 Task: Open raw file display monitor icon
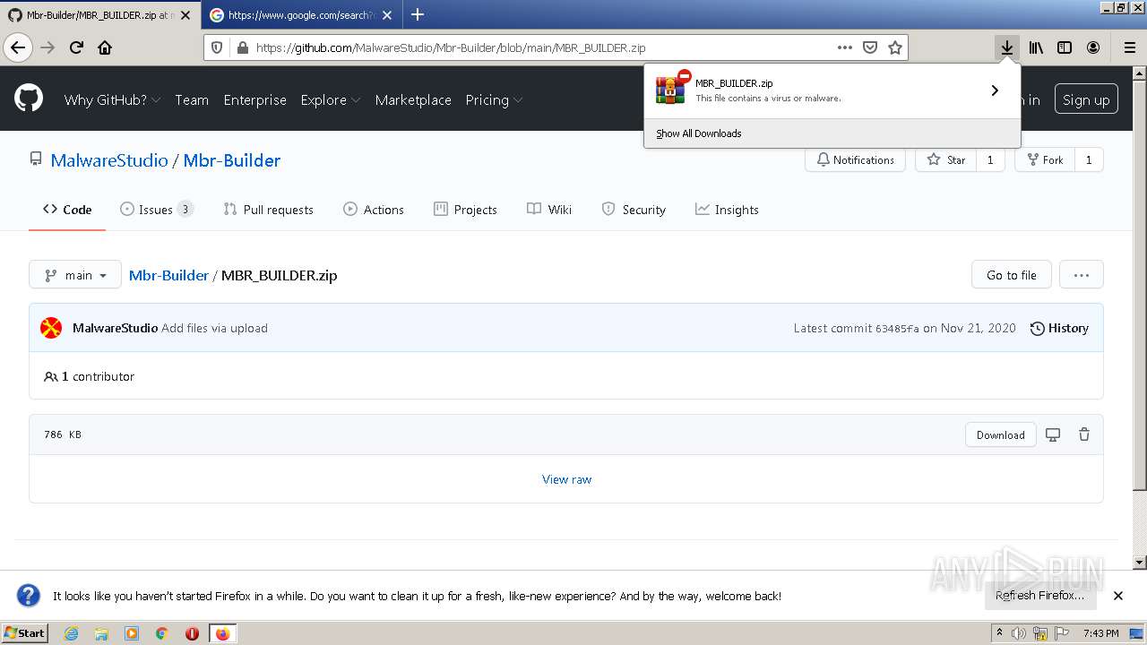pyautogui.click(x=1053, y=434)
